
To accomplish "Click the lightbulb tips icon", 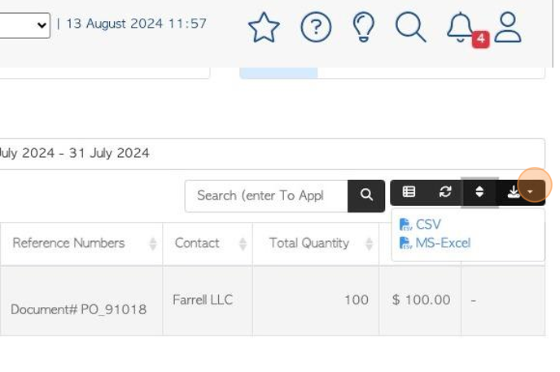I will [364, 28].
